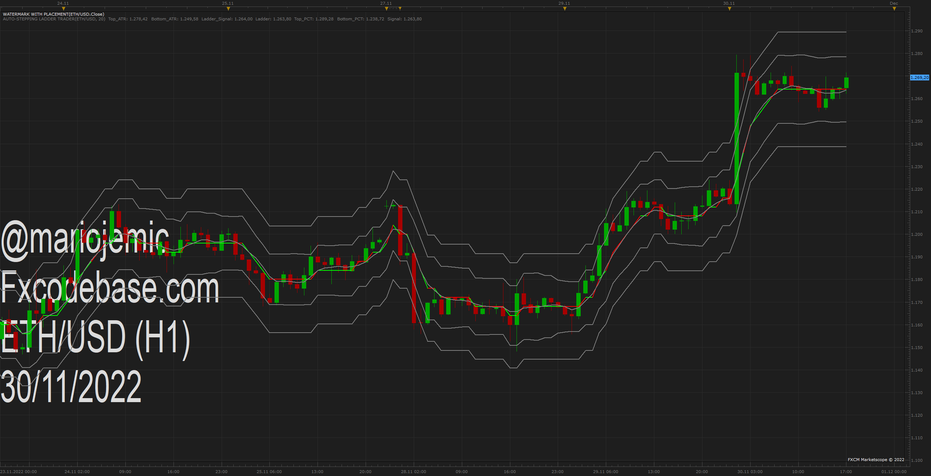Click the 1.250 price axis label
This screenshot has width=931, height=476.
tap(917, 121)
